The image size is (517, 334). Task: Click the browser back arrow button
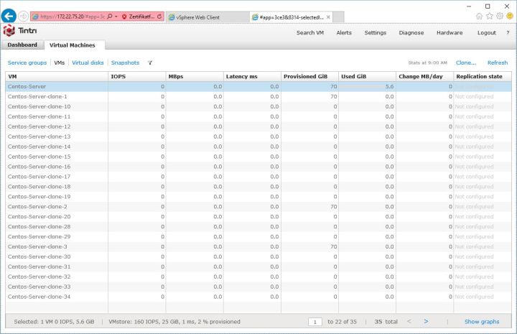coord(9,16)
